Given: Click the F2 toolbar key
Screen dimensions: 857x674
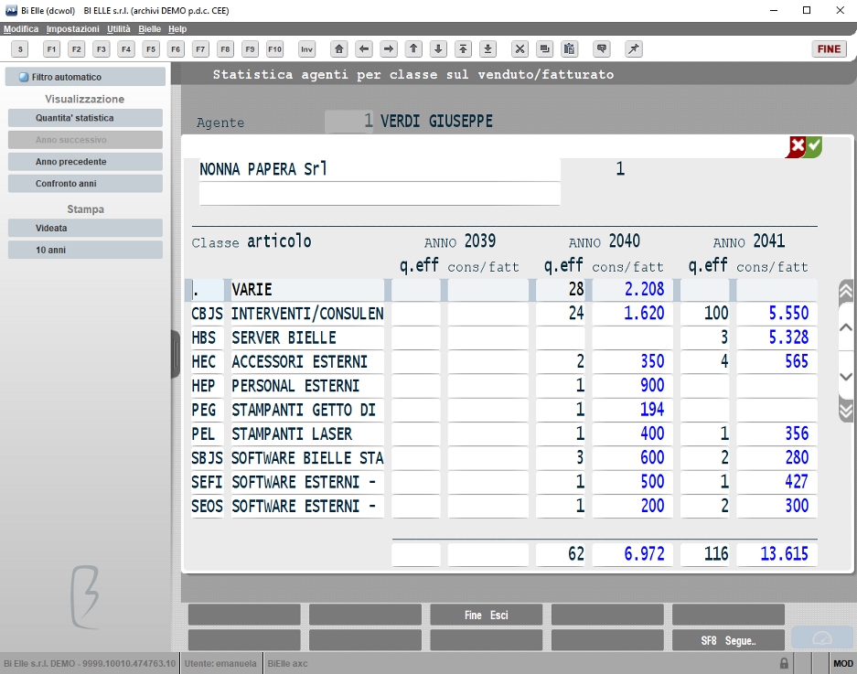Looking at the screenshot, I should pyautogui.click(x=77, y=49).
